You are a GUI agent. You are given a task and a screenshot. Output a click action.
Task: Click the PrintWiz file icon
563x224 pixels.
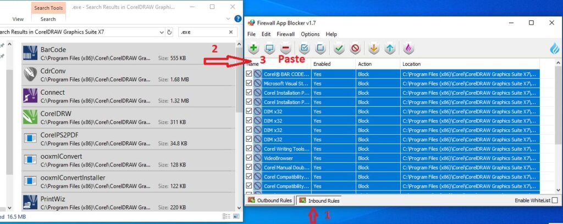pos(30,202)
